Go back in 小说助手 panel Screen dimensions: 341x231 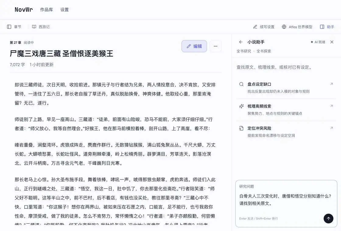coord(241,42)
